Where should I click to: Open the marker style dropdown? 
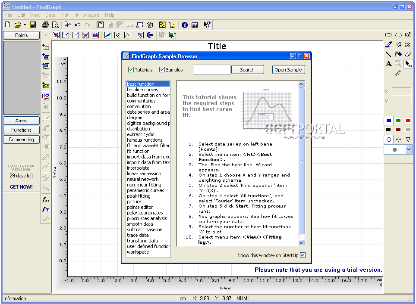(409, 149)
